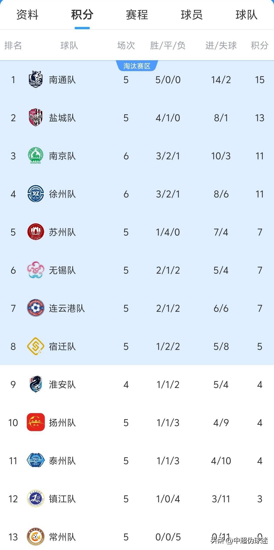The image size is (274, 550).
Task: Open the 球队 teams tab
Action: (x=247, y=15)
